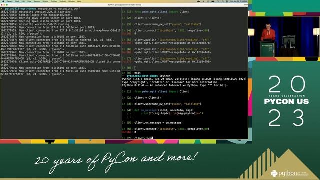Image resolution: width=320 pixels, height=180 pixels.
Task: Click 'Opening ipv6 listen socket' log line
Action: [x=41, y=18]
